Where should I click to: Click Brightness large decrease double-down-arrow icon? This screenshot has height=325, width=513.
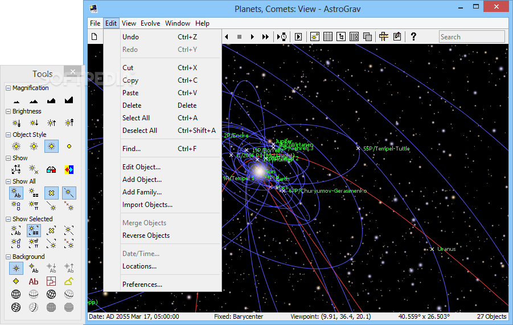pos(17,123)
